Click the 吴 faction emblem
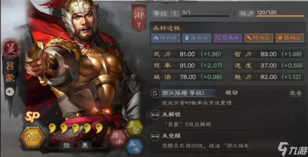The width and height of the screenshot is (308, 157). [11, 48]
